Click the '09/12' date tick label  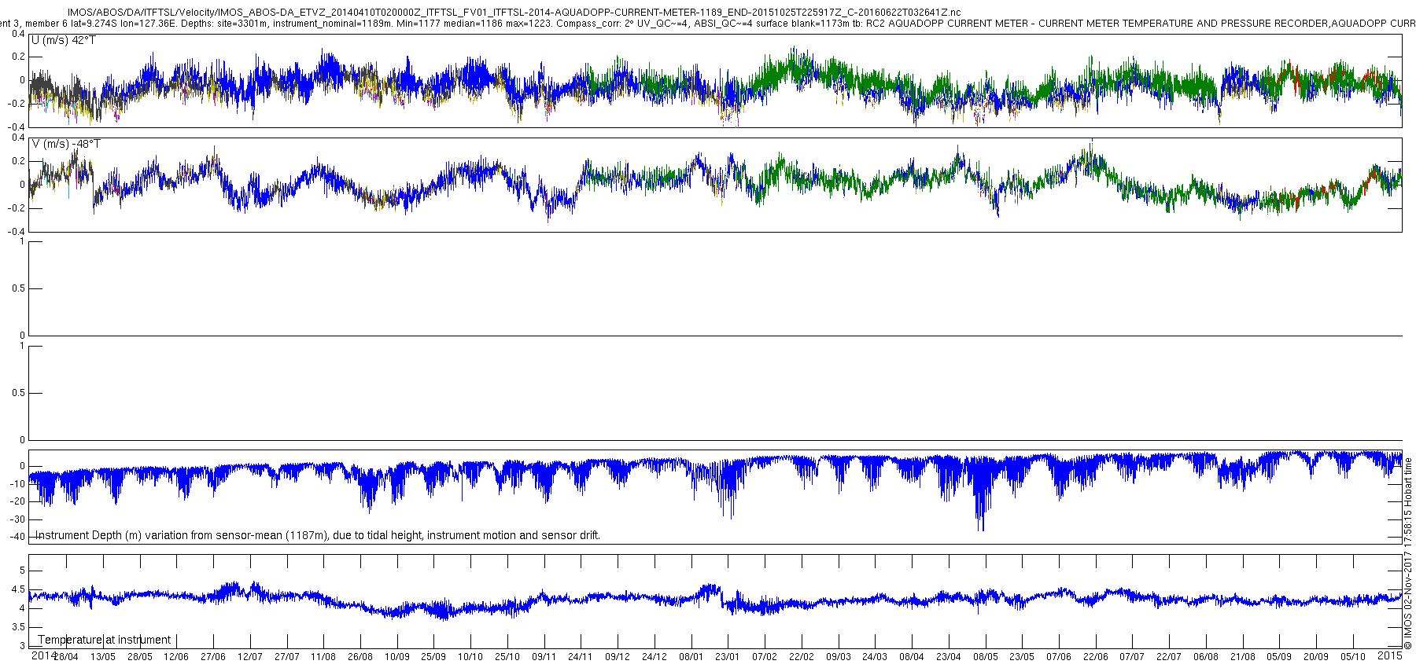point(618,657)
